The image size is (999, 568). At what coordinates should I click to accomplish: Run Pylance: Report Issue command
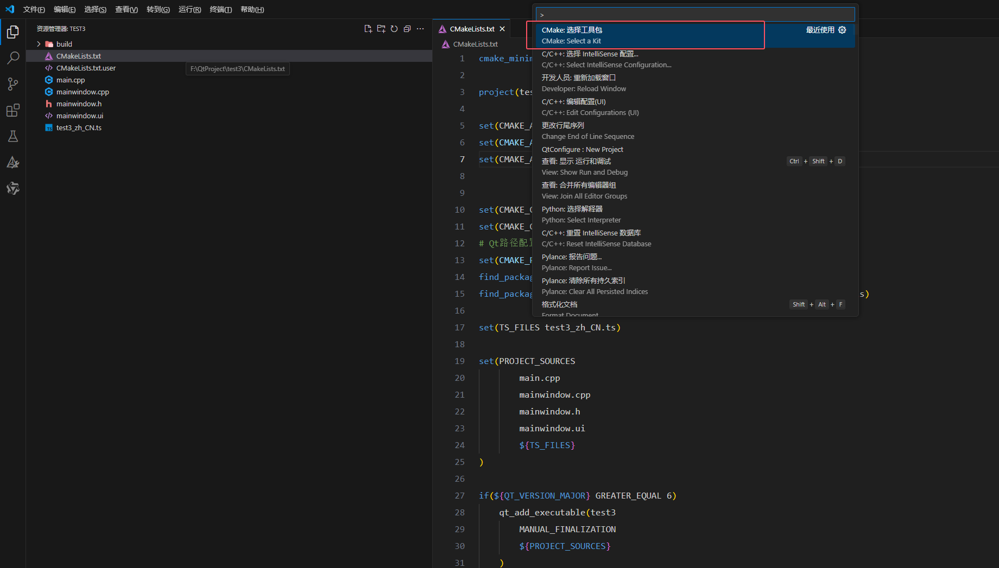click(x=695, y=262)
